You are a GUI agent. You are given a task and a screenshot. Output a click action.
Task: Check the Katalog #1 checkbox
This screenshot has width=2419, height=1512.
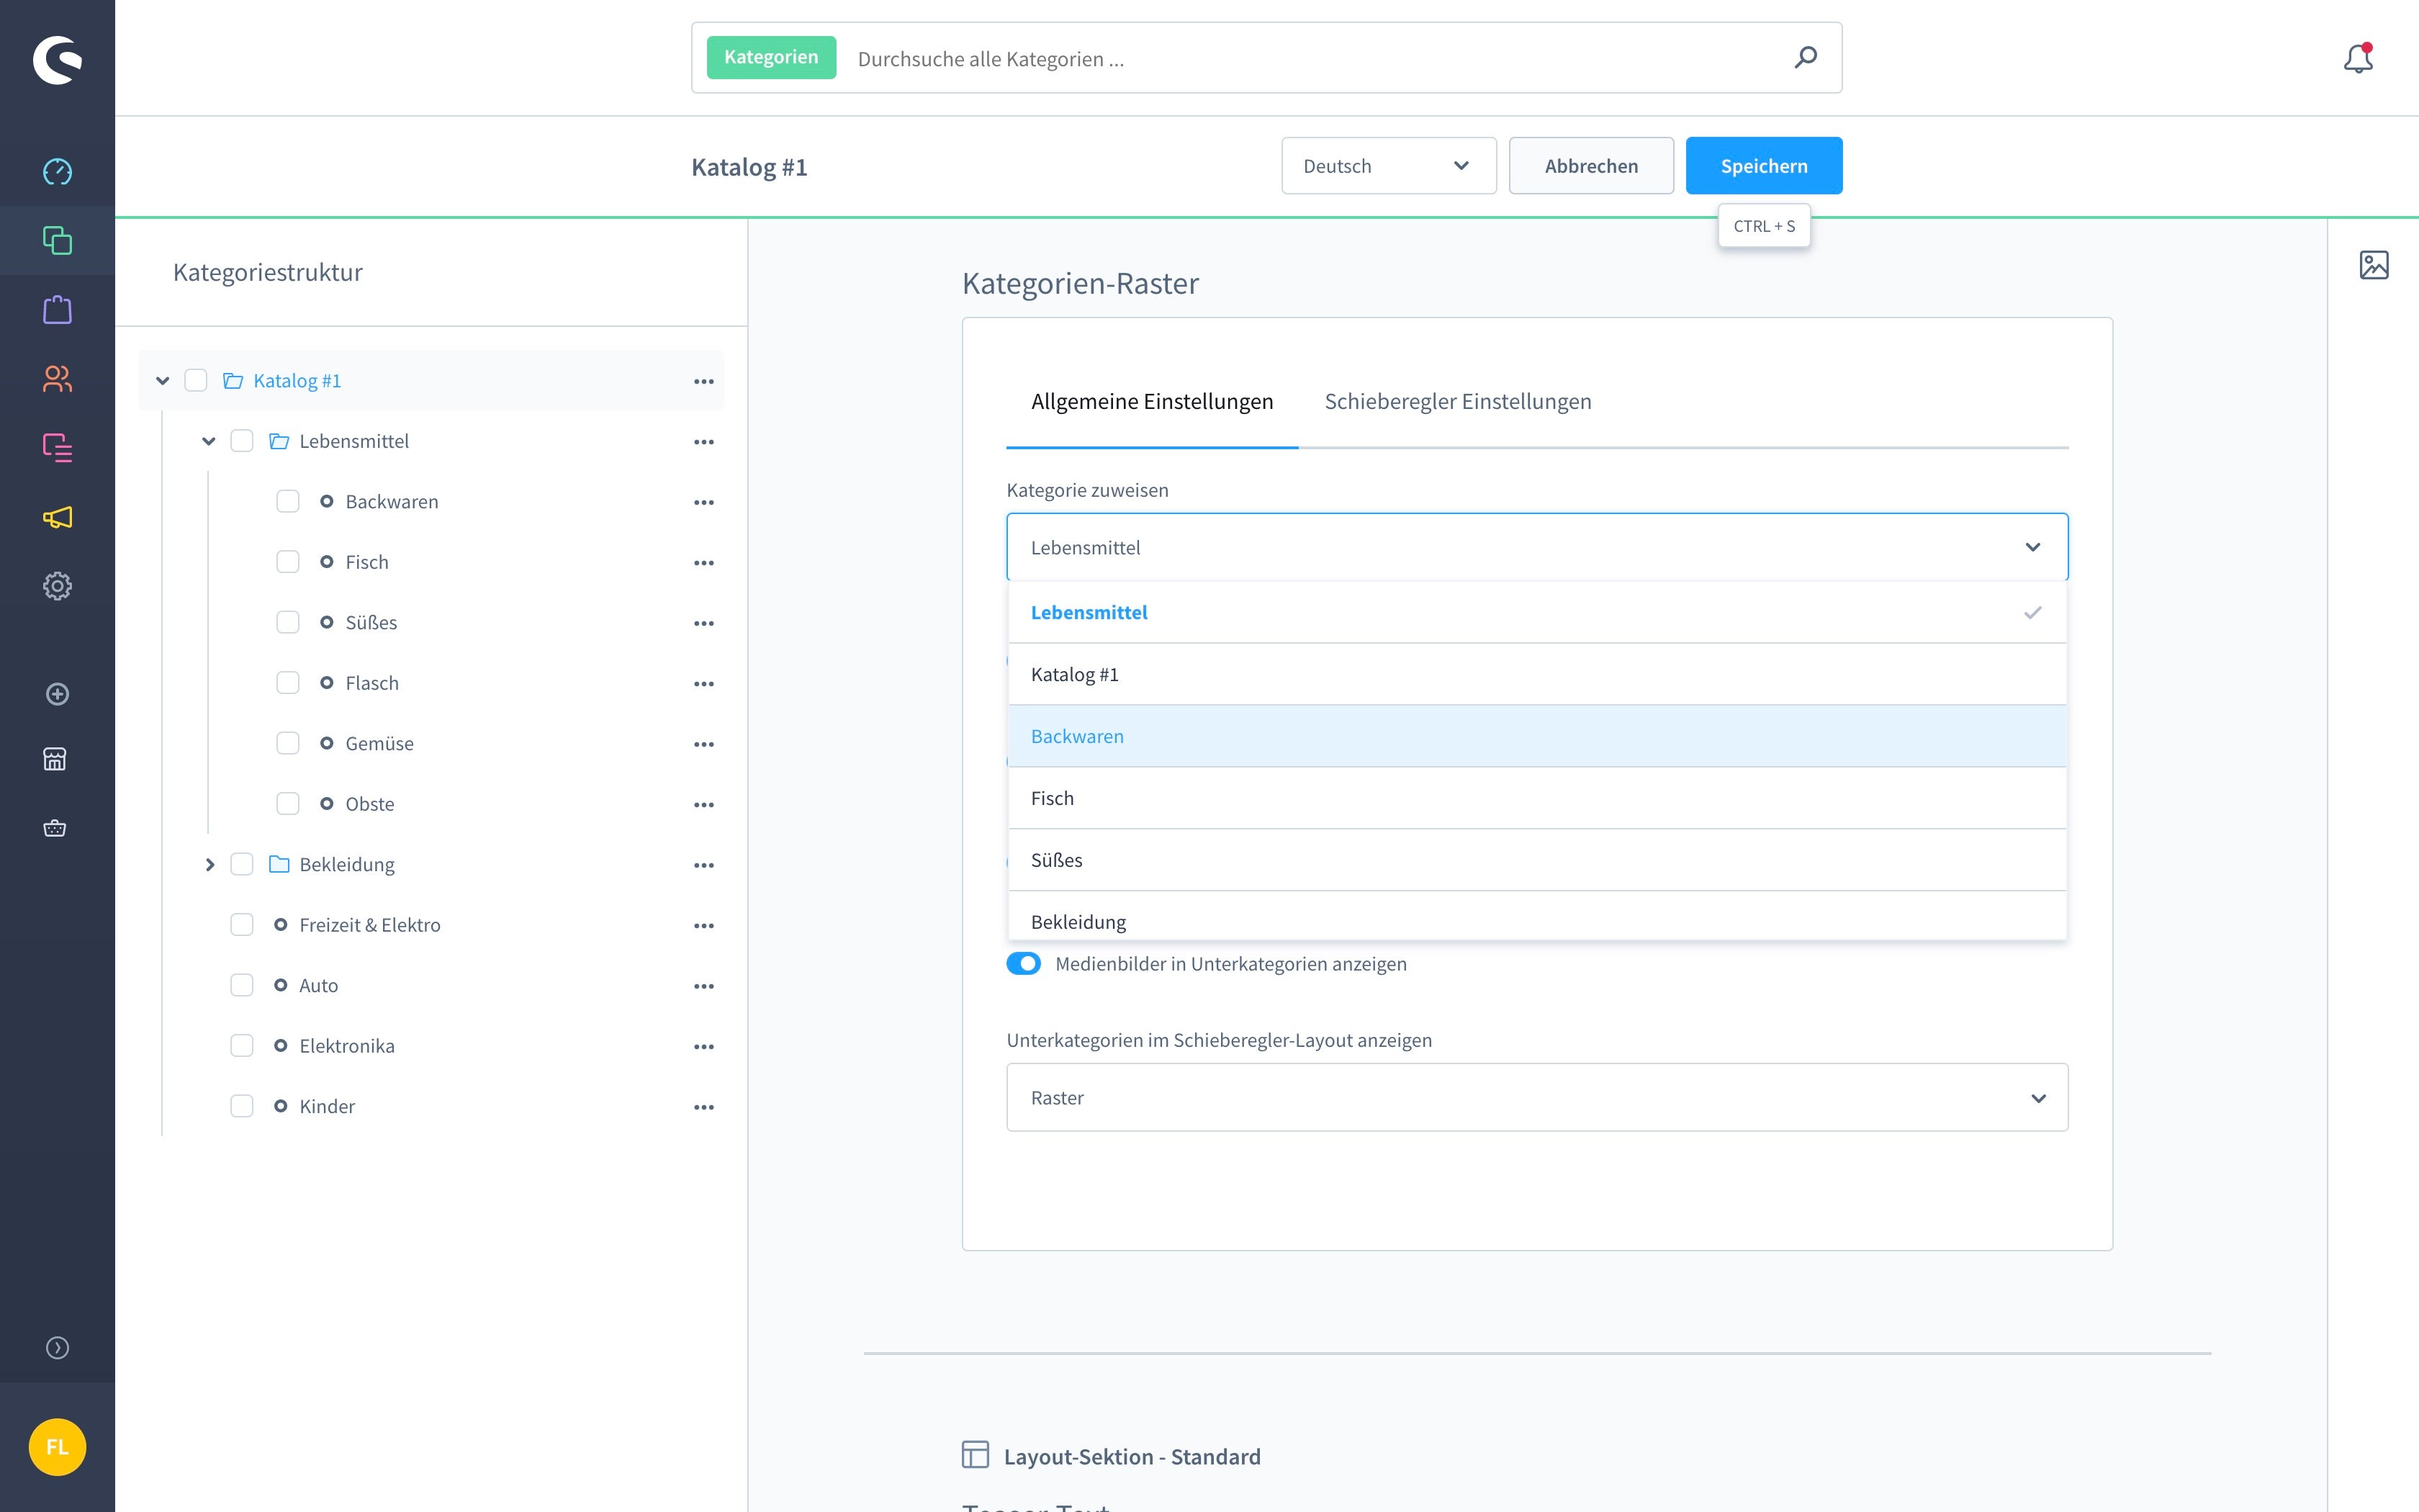tap(196, 380)
